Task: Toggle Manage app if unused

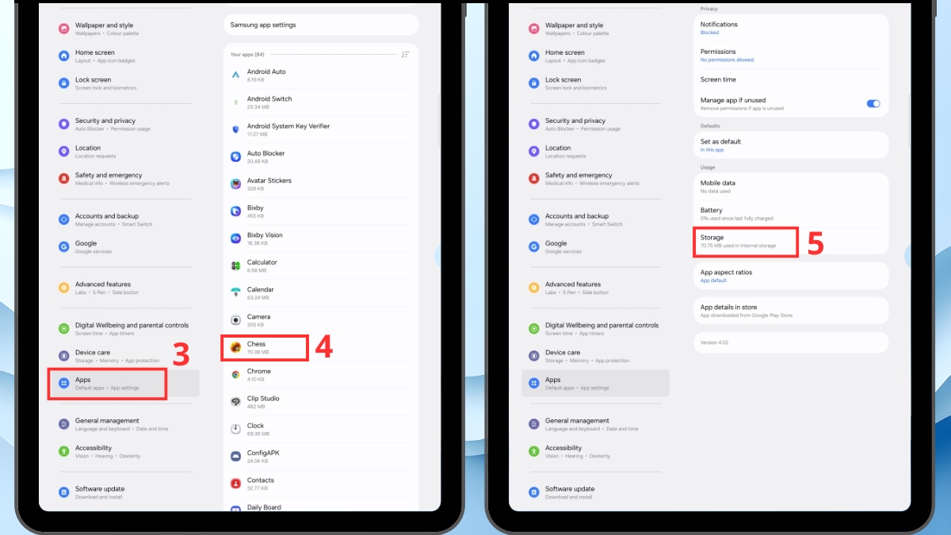Action: (873, 102)
